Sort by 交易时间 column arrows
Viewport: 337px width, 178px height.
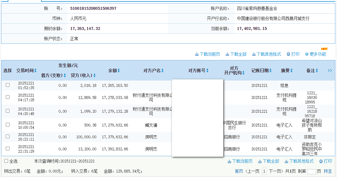[35, 71]
